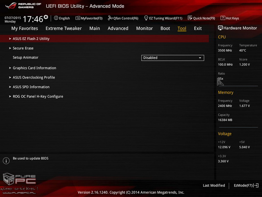Expand the Secure Erase arrow
262x197 pixels.
click(x=10, y=48)
